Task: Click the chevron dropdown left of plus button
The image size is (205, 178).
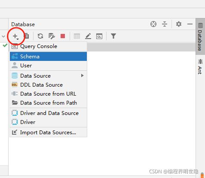Action: click(x=3, y=36)
